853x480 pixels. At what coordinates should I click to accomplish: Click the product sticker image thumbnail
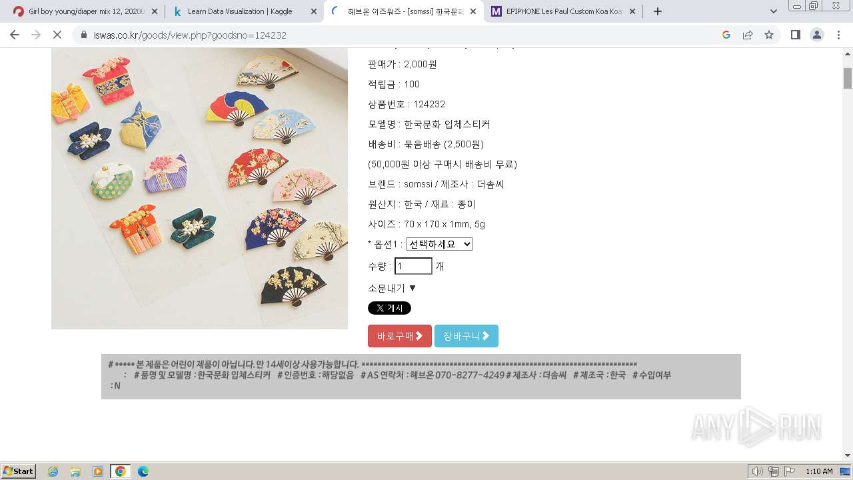199,188
